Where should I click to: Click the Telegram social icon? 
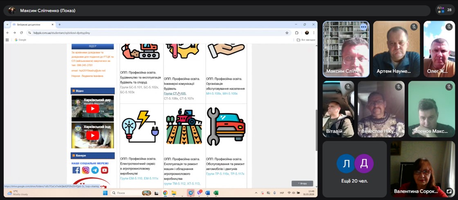point(95,170)
